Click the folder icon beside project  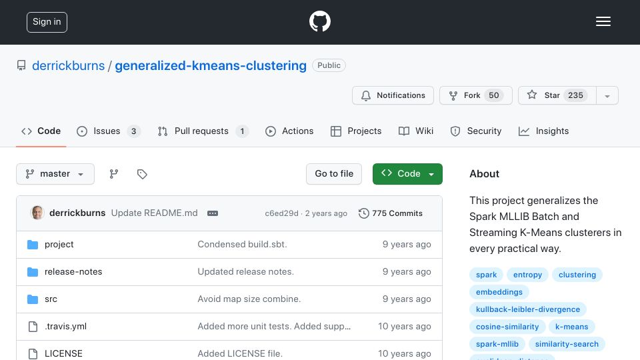(x=33, y=245)
